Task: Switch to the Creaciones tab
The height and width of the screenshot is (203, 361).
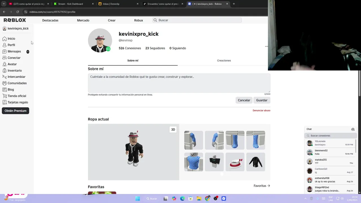Action: [x=224, y=61]
